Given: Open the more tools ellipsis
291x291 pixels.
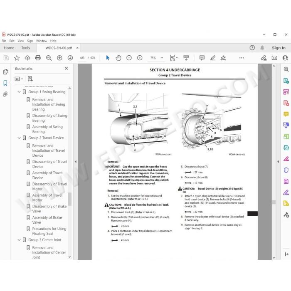Looking at the screenshot, I should pyautogui.click(x=242, y=58).
